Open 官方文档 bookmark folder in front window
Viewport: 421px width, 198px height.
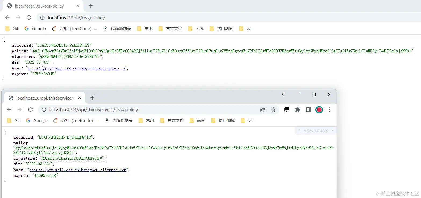pyautogui.click(x=172, y=120)
